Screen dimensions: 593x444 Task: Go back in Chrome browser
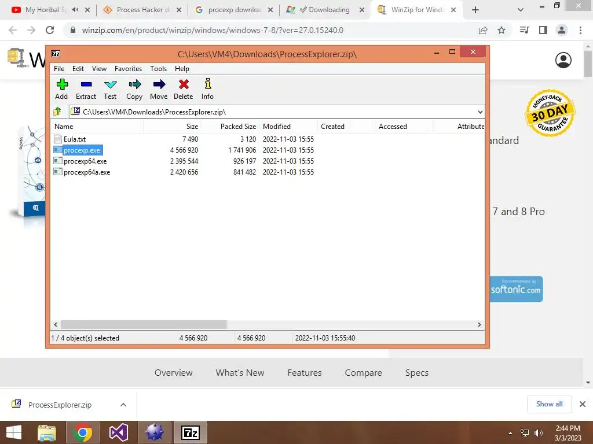click(x=13, y=30)
